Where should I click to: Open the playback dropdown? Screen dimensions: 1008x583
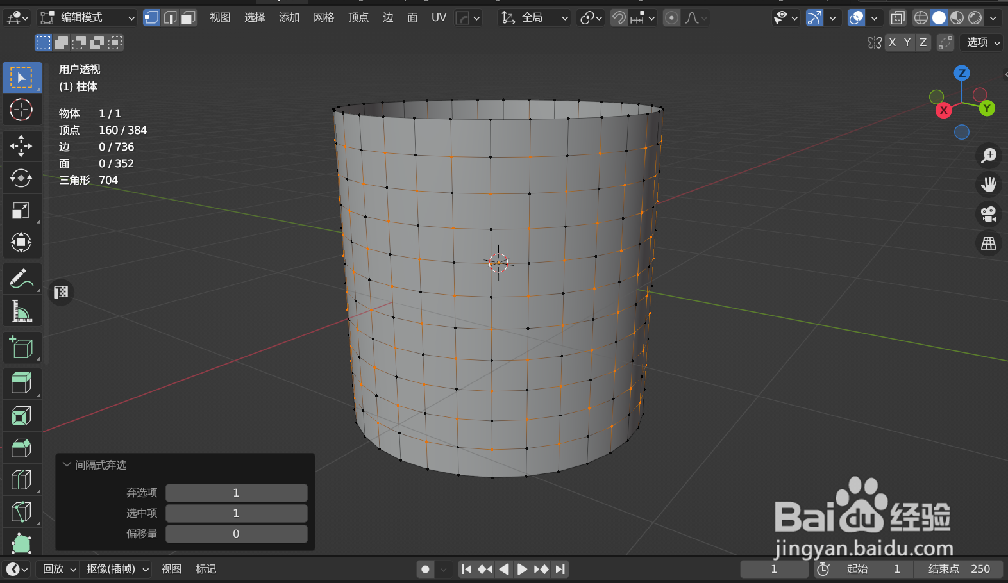point(60,569)
